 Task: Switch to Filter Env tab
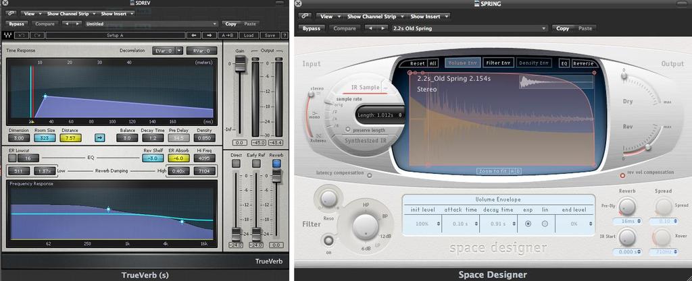coord(498,63)
